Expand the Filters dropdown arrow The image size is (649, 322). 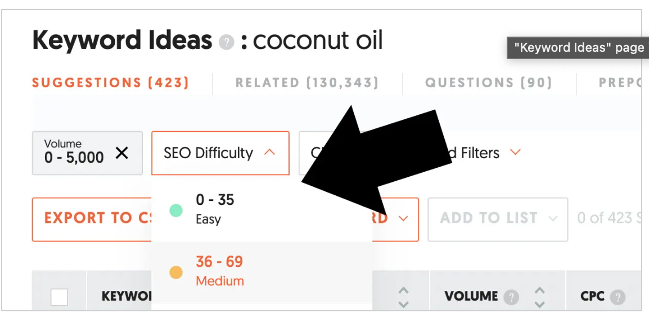point(515,153)
